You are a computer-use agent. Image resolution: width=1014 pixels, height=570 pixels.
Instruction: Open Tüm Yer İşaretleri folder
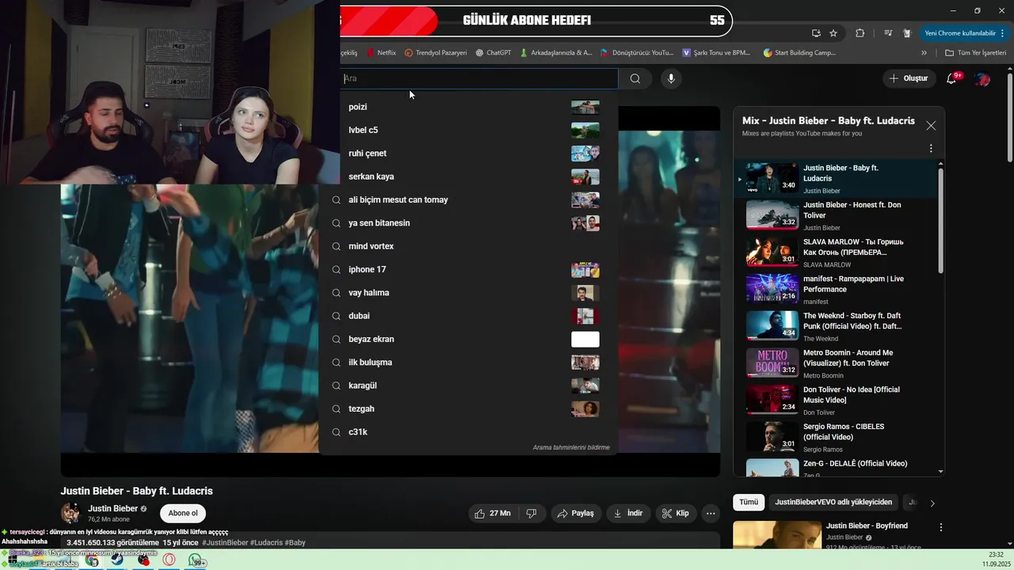click(x=975, y=53)
